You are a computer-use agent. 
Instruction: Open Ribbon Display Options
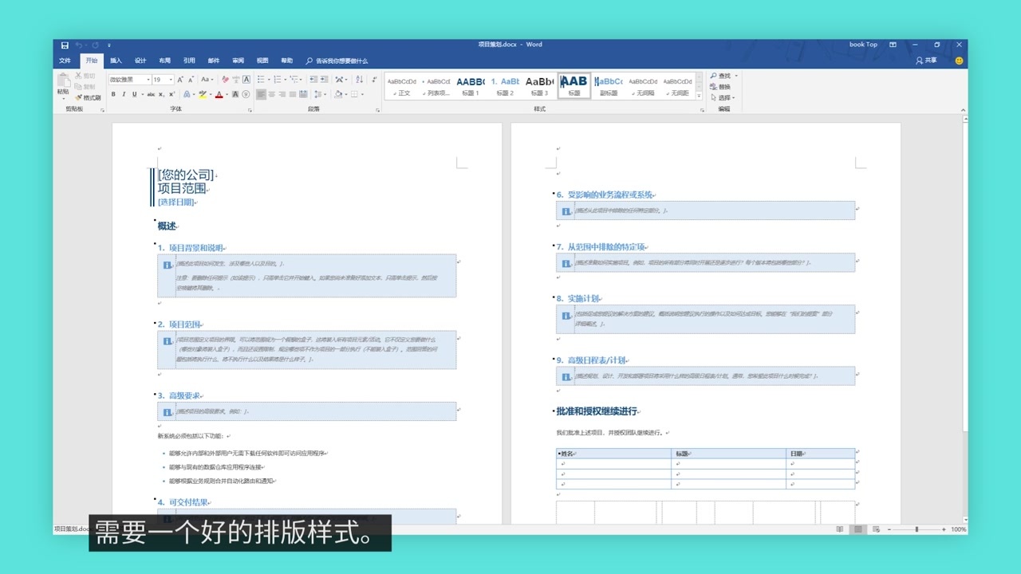(893, 45)
